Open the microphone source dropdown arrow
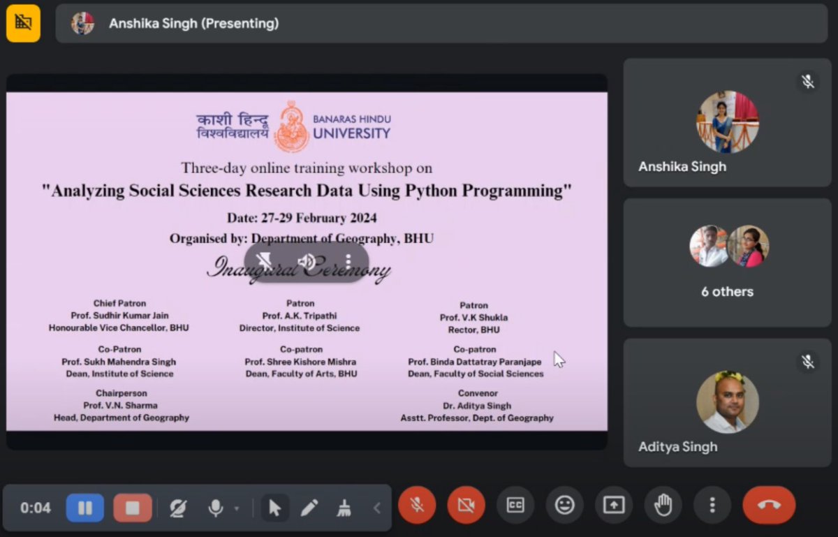This screenshot has width=838, height=537. 236,508
